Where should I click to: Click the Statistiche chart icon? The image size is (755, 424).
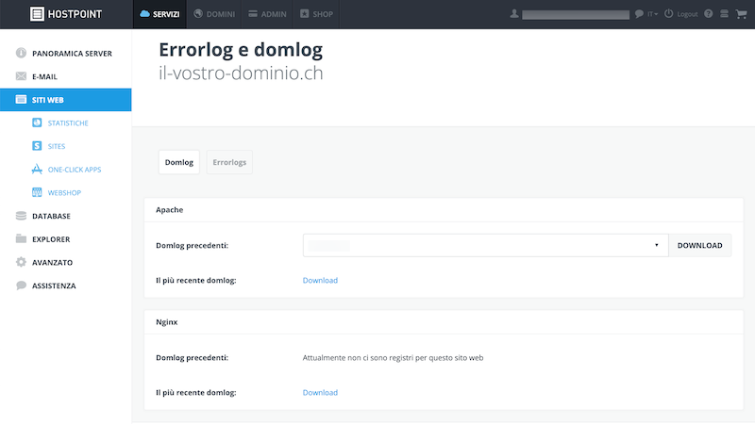pos(37,122)
